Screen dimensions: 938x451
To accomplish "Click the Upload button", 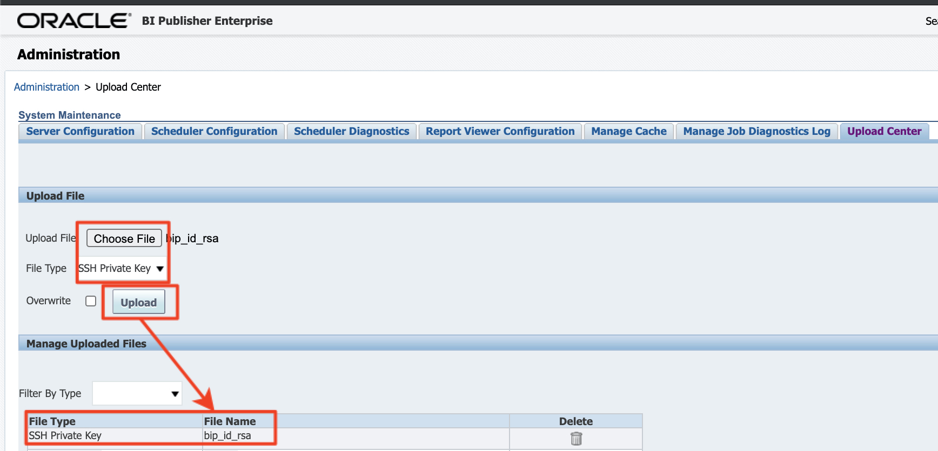I will tap(139, 303).
